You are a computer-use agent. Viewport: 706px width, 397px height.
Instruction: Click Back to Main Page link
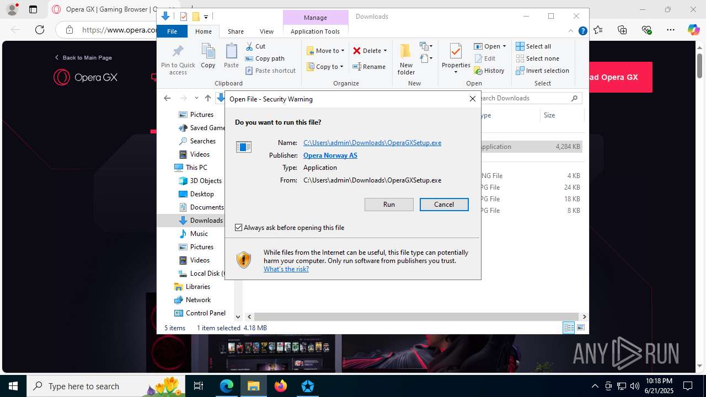pos(83,57)
